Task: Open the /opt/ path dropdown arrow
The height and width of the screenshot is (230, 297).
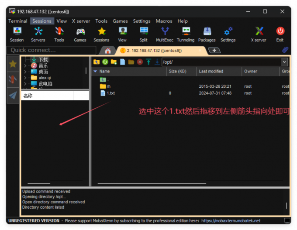Action: (x=284, y=62)
